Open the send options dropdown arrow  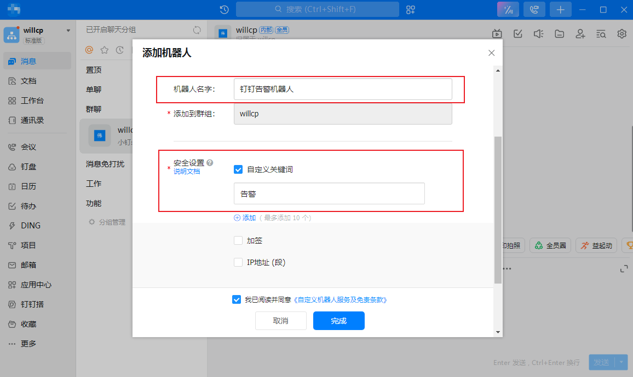point(622,362)
